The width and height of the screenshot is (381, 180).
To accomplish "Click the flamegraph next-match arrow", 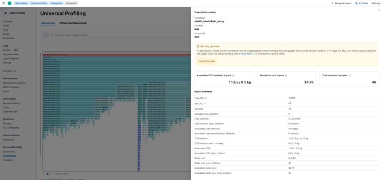I will coord(51,174).
